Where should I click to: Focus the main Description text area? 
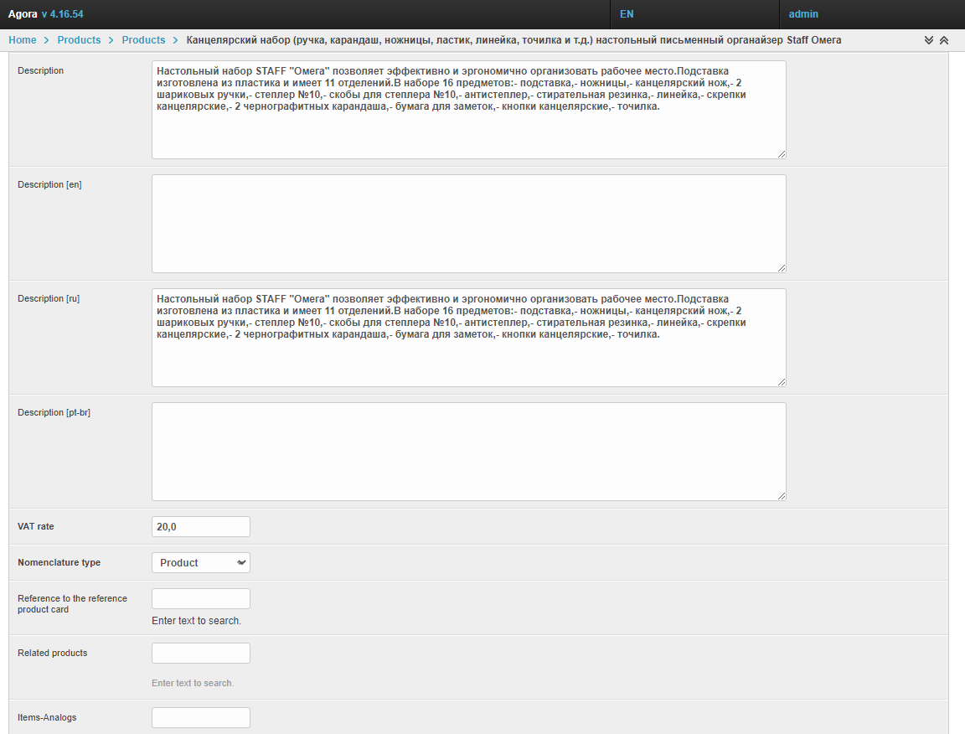468,126
